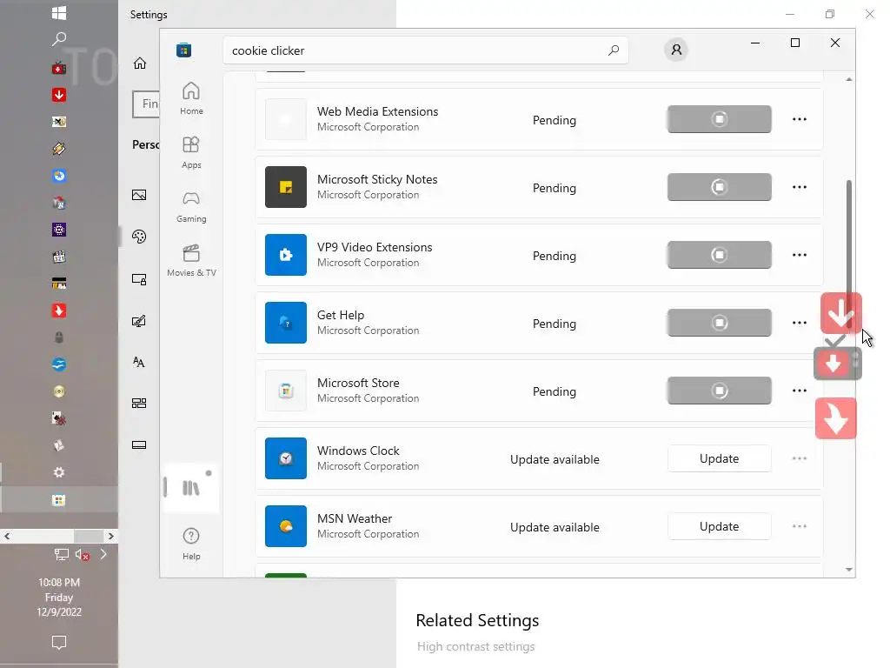Image resolution: width=890 pixels, height=668 pixels.
Task: Open more options for Microsoft Sticky Notes
Action: [800, 187]
